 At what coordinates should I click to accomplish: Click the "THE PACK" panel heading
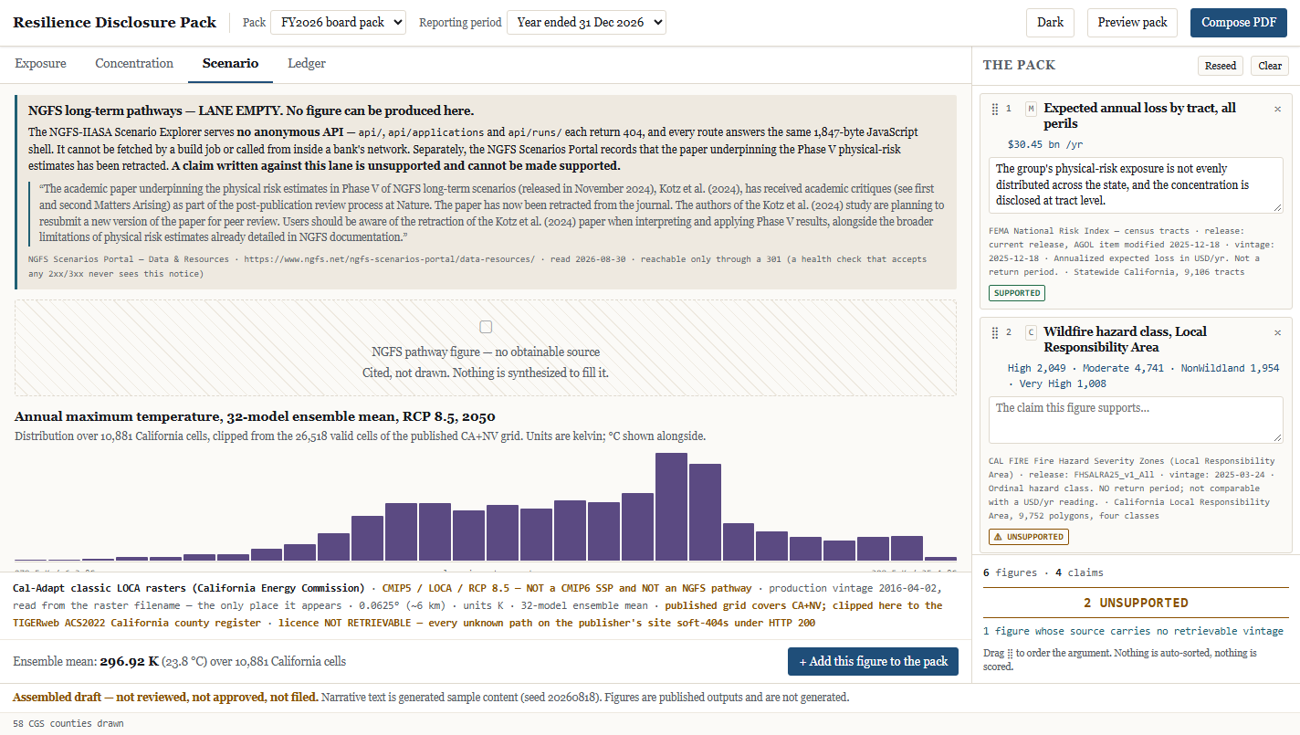(x=1019, y=66)
